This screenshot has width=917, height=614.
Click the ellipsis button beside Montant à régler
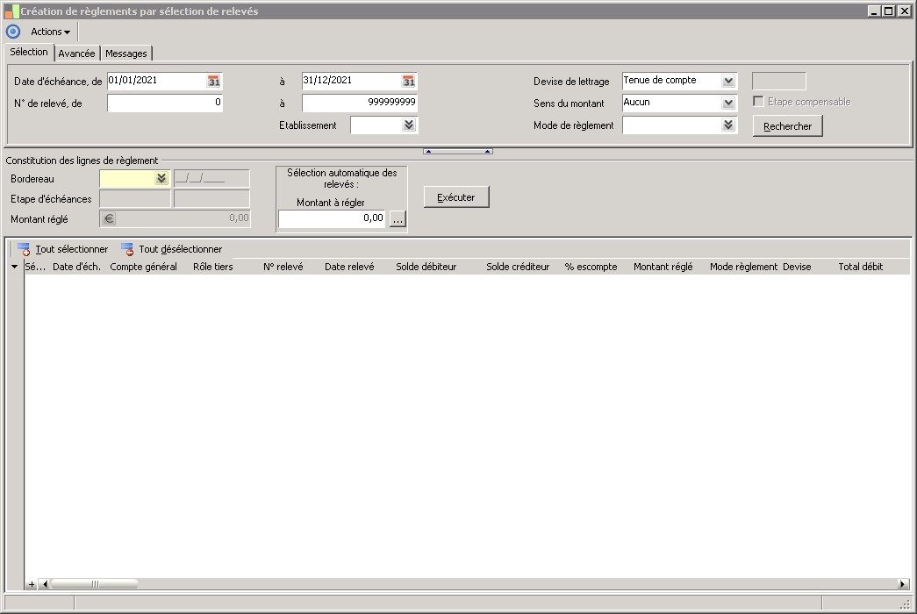[x=398, y=219]
